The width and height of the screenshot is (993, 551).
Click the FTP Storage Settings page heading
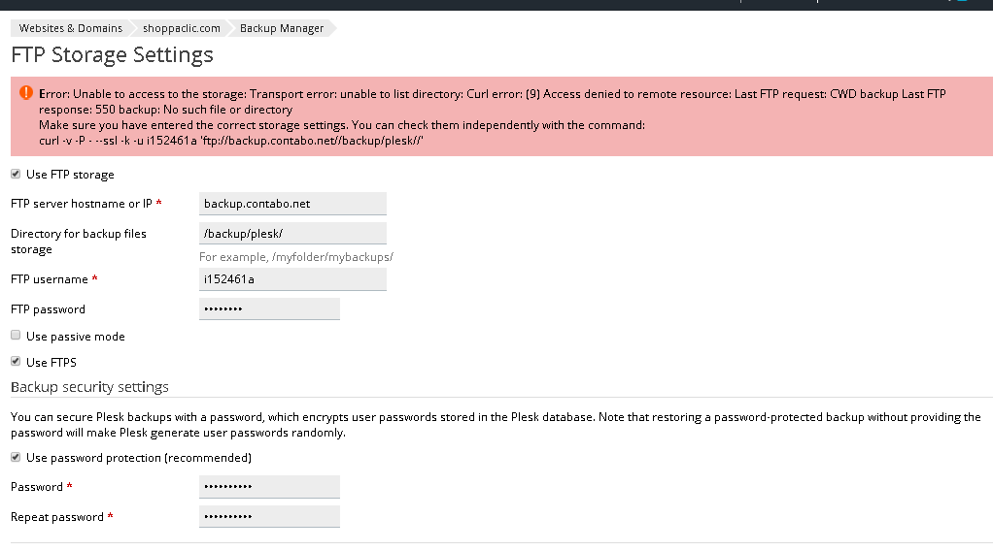tap(112, 55)
